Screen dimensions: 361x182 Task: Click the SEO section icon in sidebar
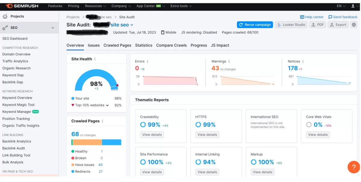click(x=5, y=28)
